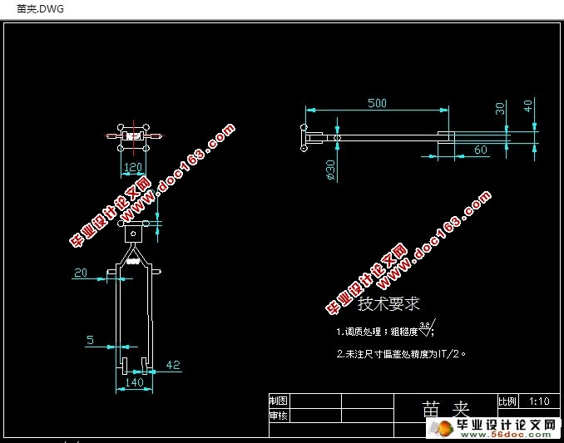The image size is (564, 443).
Task: Pick the top view above 120 dimension
Action: (x=133, y=137)
